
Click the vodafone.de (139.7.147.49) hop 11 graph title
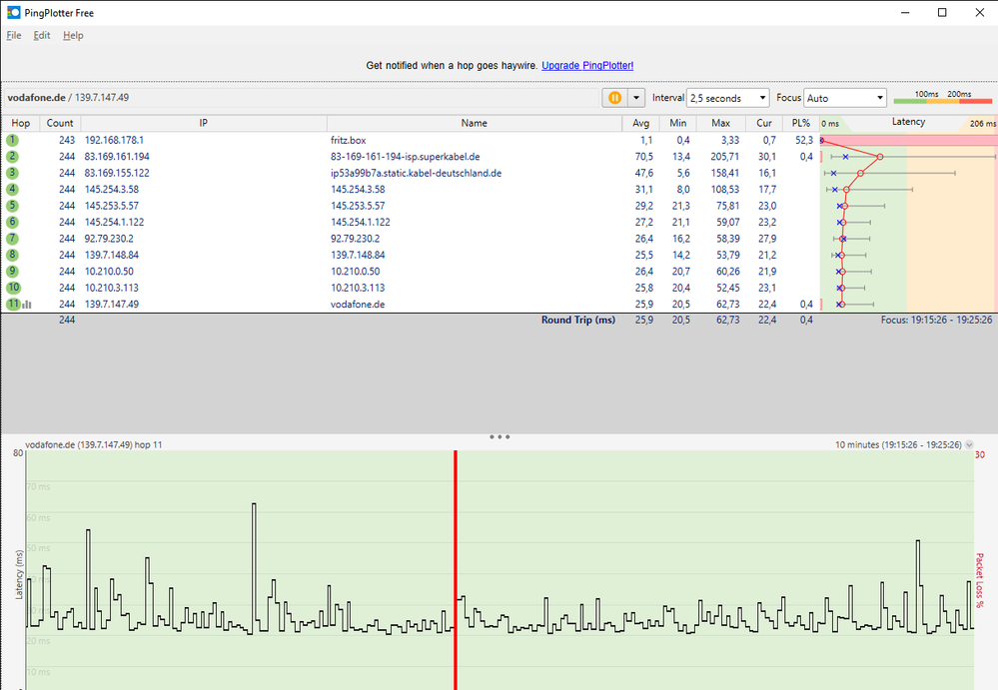tap(94, 445)
